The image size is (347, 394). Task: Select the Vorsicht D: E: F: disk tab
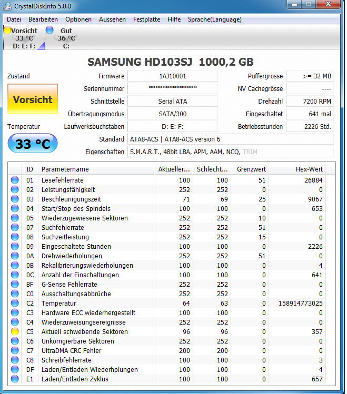point(24,38)
